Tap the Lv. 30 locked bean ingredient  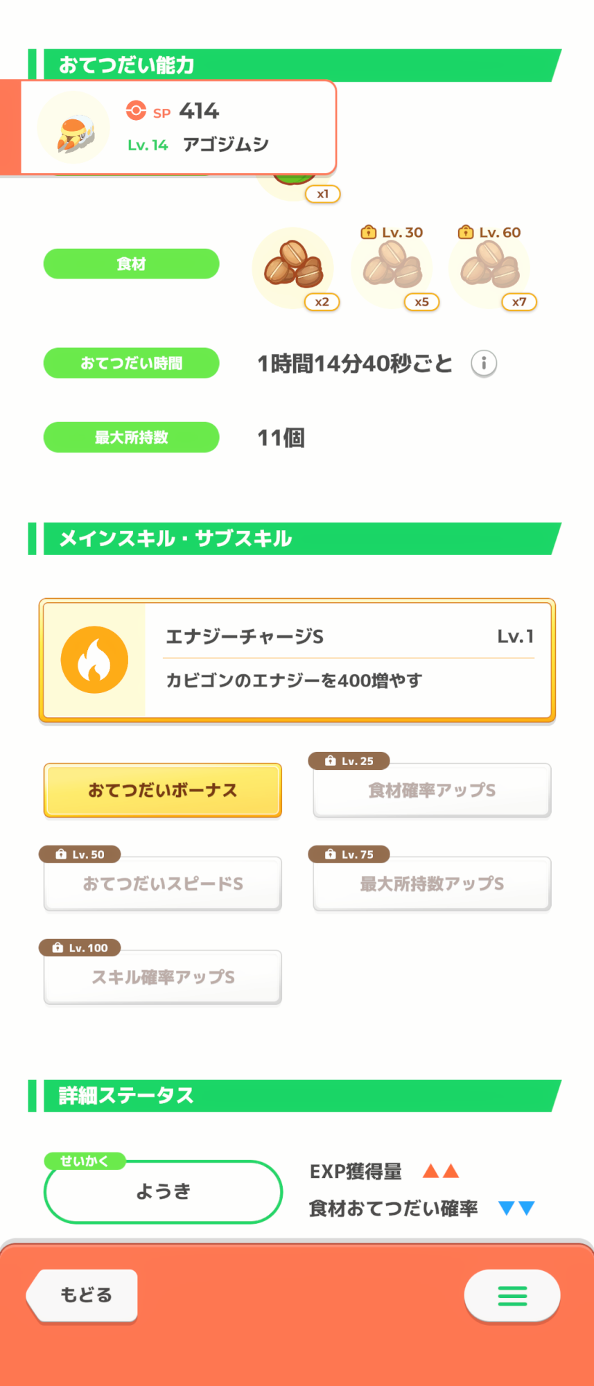pyautogui.click(x=392, y=268)
